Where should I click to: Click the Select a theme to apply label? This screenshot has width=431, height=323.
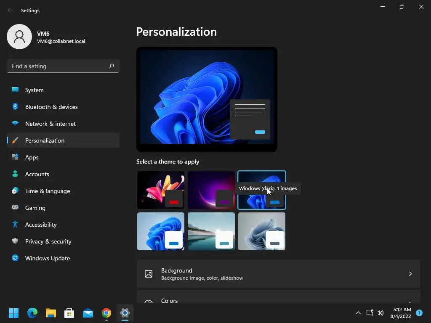(168, 161)
